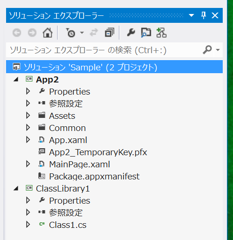Viewport: 233px width, 240px height.
Task: Select the Class1.cs file
Action: pyautogui.click(x=68, y=225)
